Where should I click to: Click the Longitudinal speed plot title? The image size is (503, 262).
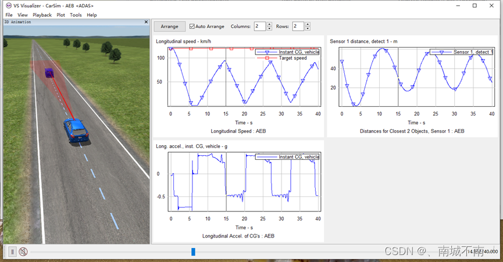coord(184,41)
